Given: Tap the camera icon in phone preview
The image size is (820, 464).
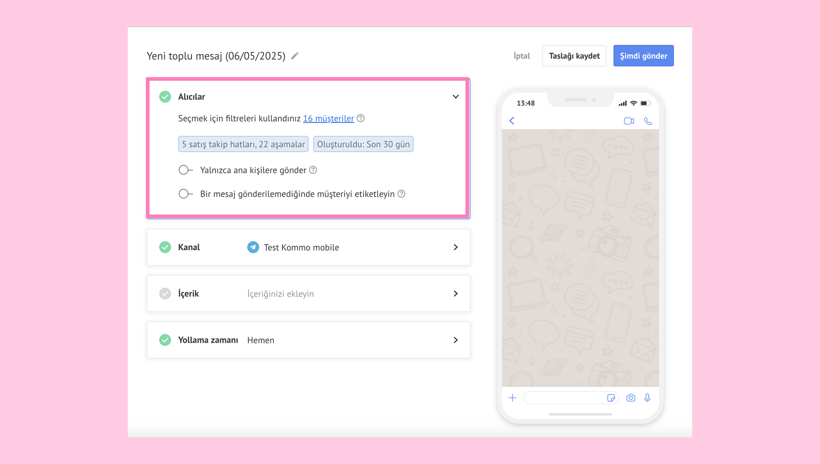Looking at the screenshot, I should 631,398.
